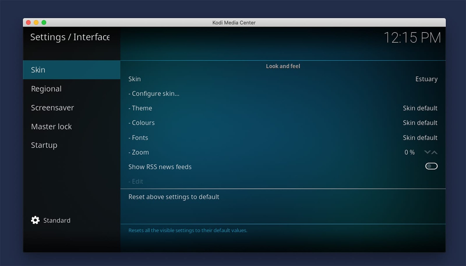Click the Fonts 'Skin default' value
Screen dimensions: 466x266
click(420, 137)
